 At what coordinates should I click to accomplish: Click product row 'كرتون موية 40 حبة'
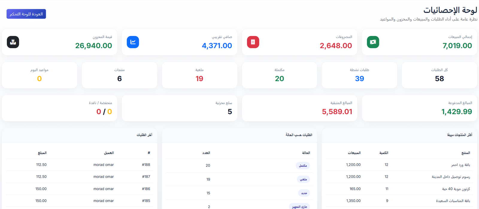(x=399, y=189)
